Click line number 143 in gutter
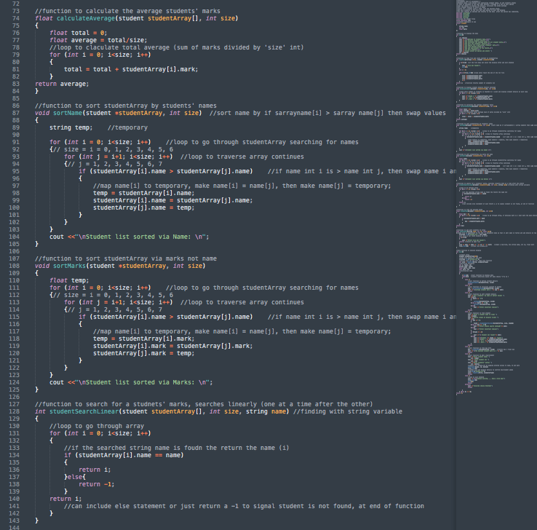537x530 pixels. [14, 521]
